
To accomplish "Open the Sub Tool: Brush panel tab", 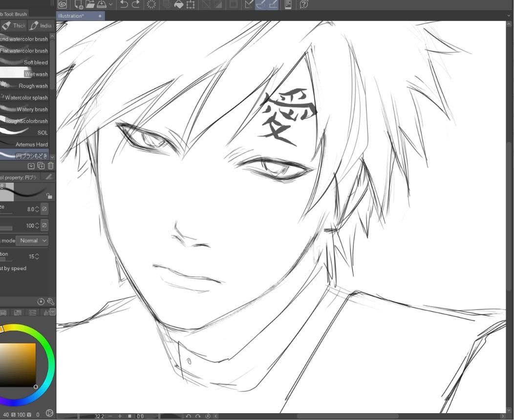I will coord(14,14).
